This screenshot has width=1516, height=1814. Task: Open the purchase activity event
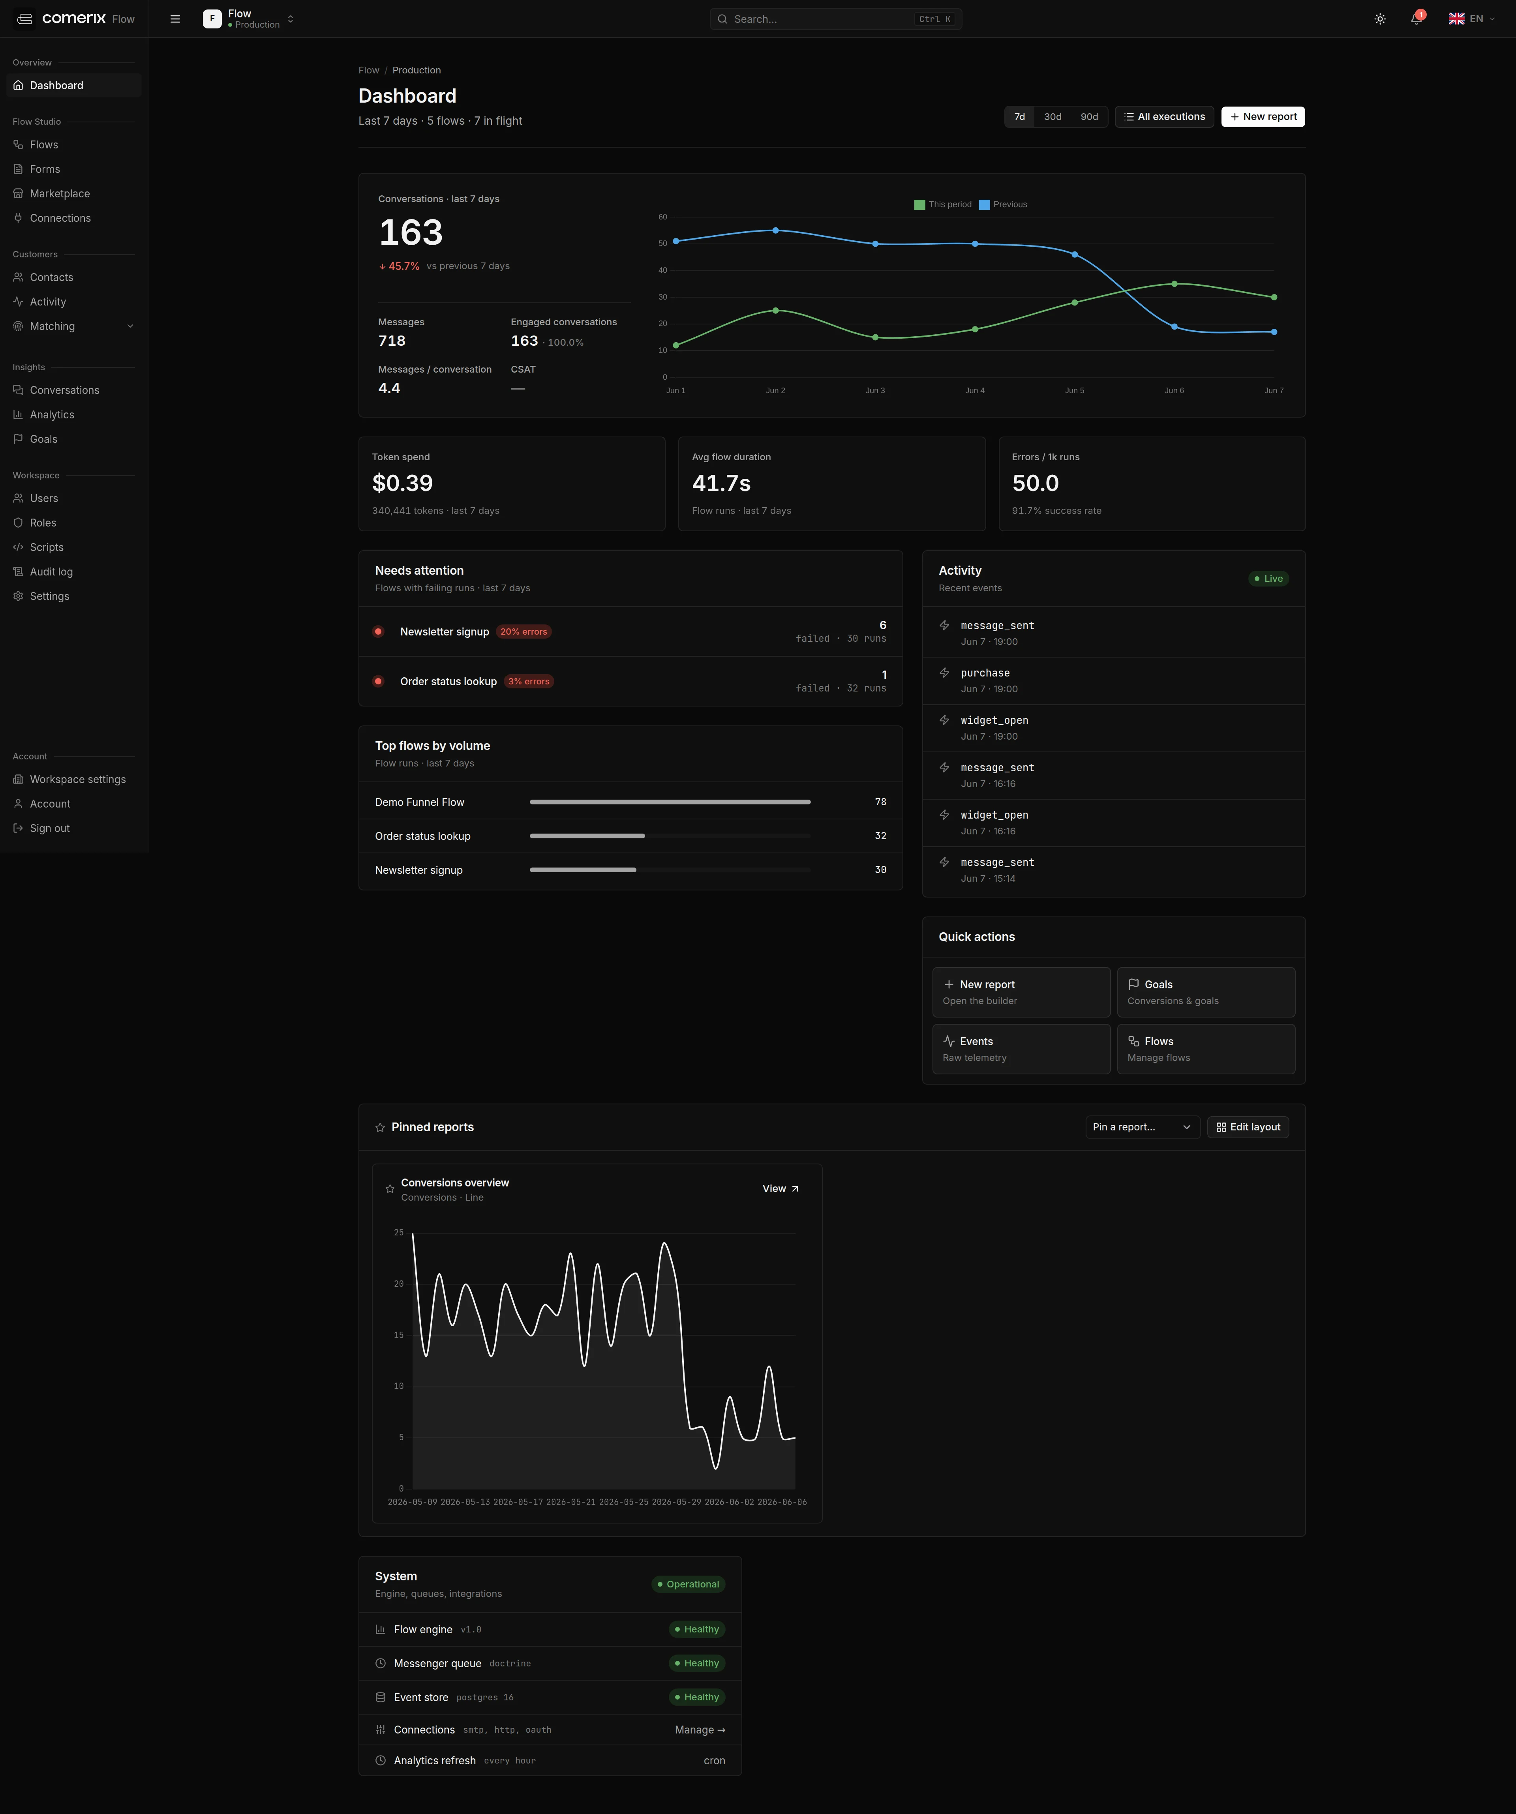[x=1113, y=681]
